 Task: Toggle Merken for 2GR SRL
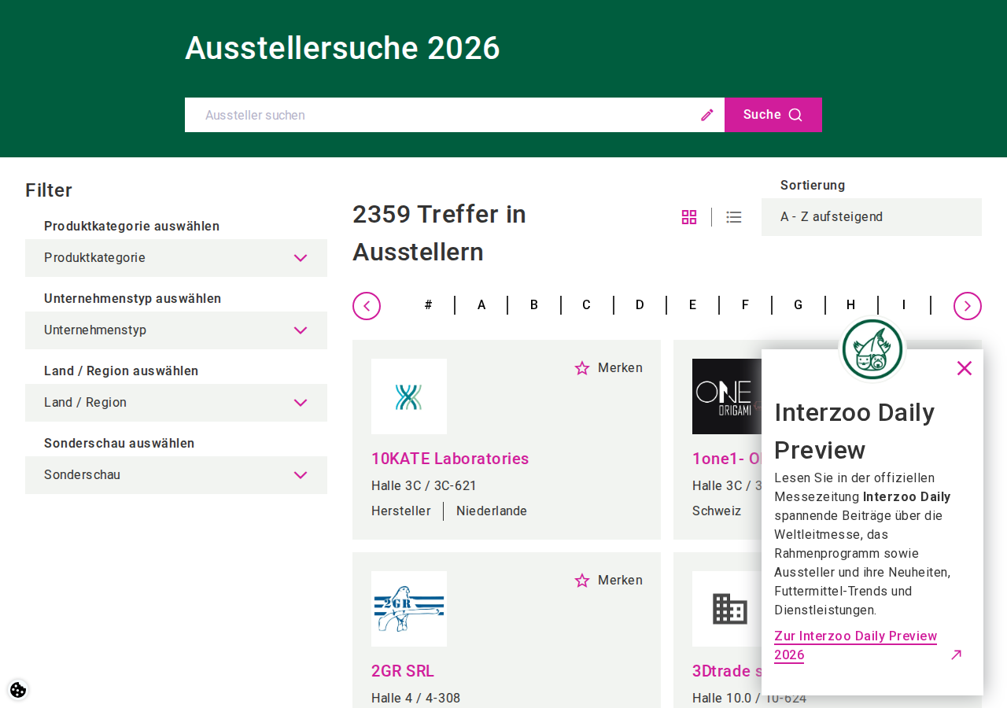coord(608,580)
